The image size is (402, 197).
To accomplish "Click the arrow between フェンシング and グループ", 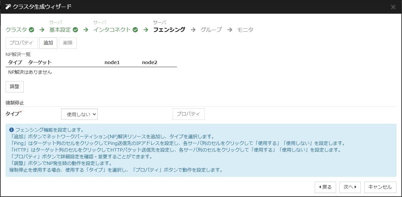I will 193,30.
